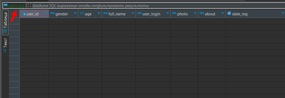The height and width of the screenshot is (98, 285).
Task: Select the date_reg column header
Action: point(255,14)
